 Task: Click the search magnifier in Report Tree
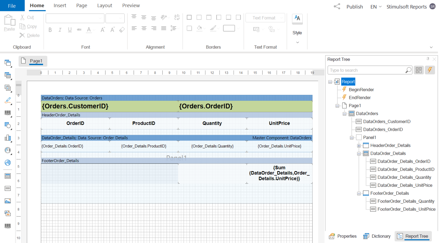[x=408, y=70]
